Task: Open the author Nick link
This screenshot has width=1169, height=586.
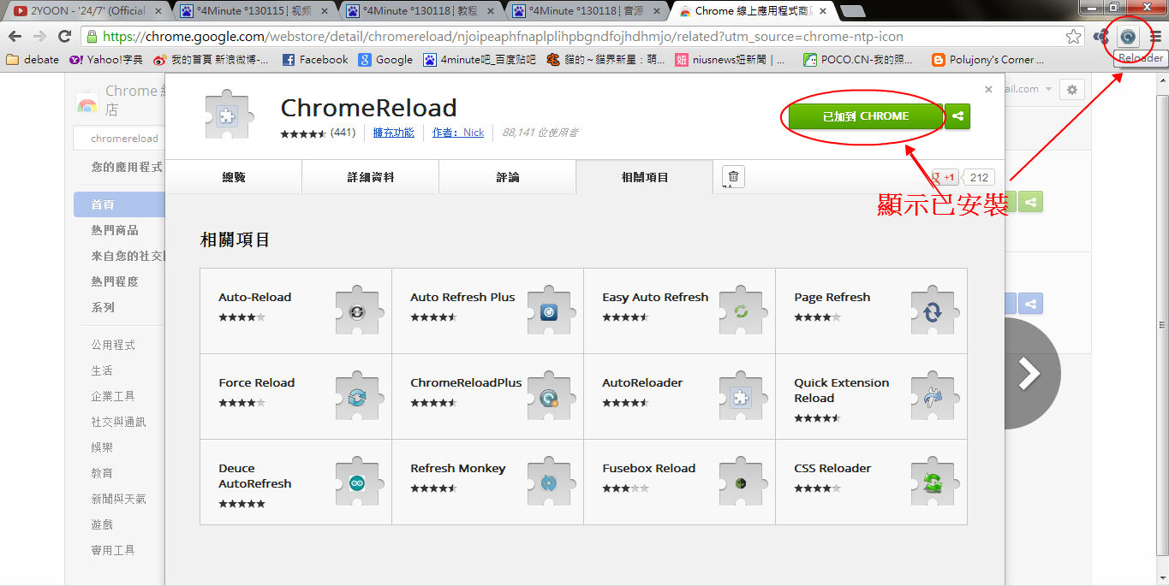Action: (458, 133)
